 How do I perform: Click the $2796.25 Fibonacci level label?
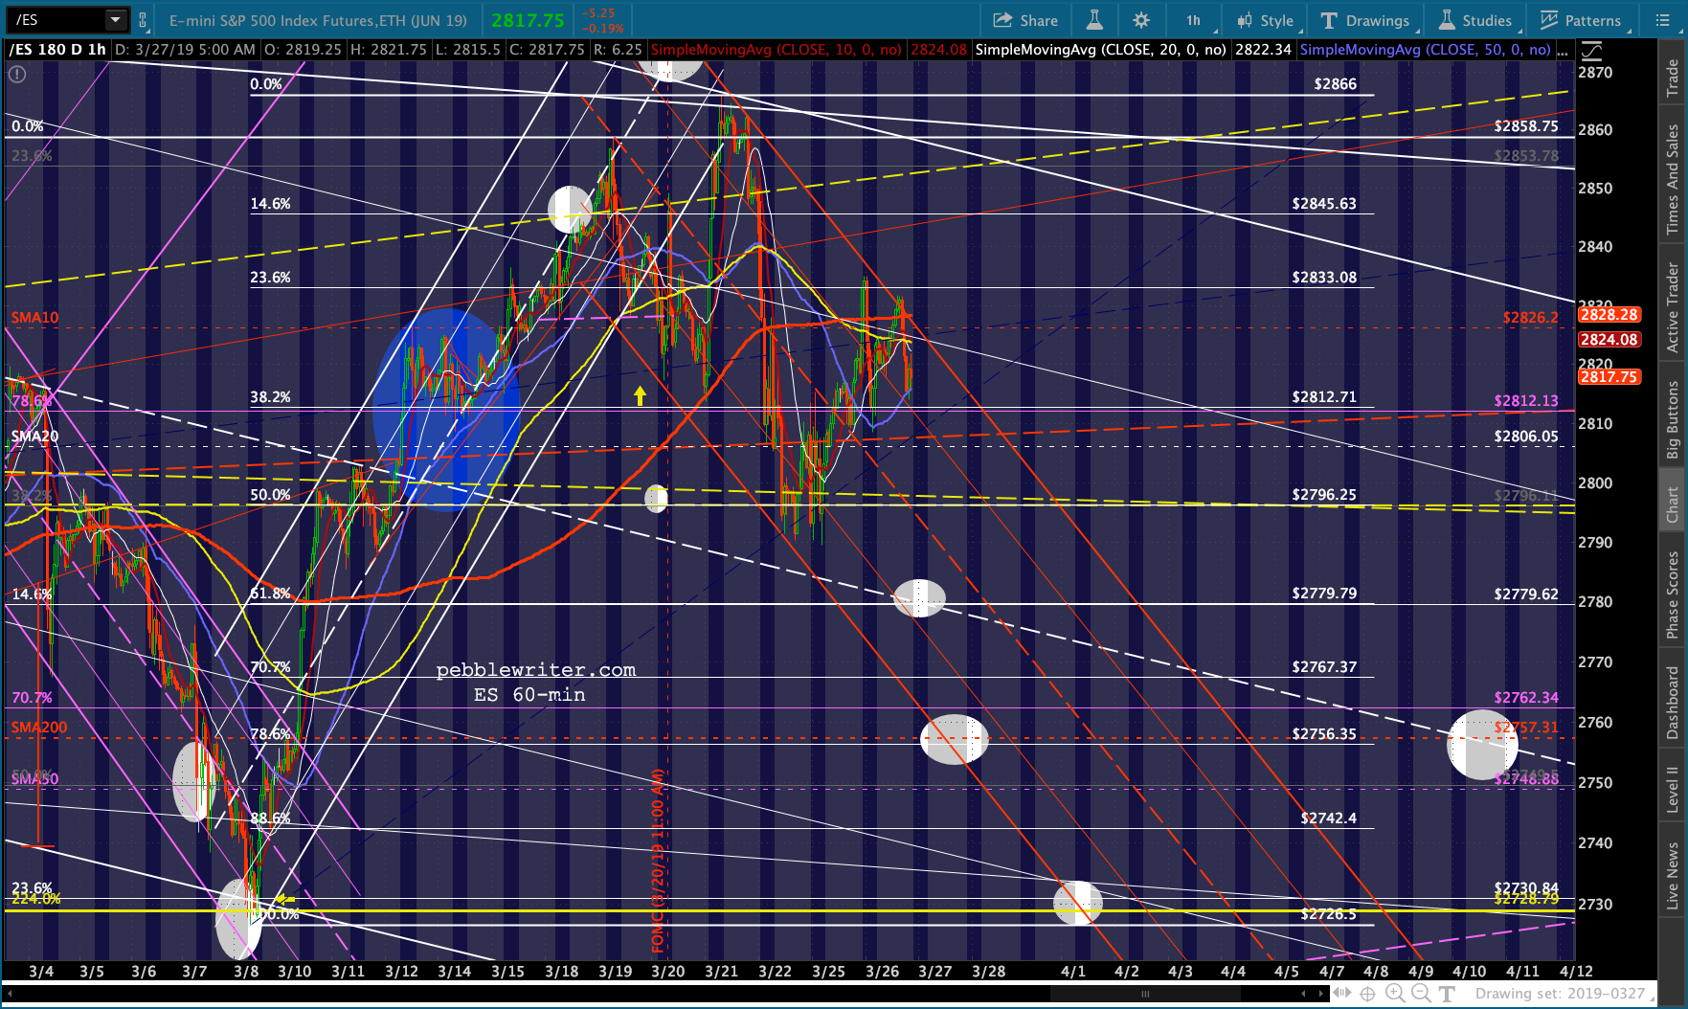(x=1324, y=495)
